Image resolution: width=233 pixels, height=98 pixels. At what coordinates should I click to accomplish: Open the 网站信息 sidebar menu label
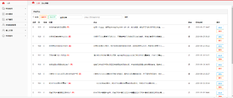click(x=9, y=8)
